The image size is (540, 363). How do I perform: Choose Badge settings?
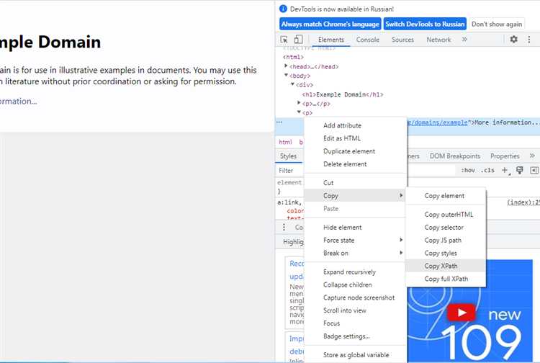355,336
